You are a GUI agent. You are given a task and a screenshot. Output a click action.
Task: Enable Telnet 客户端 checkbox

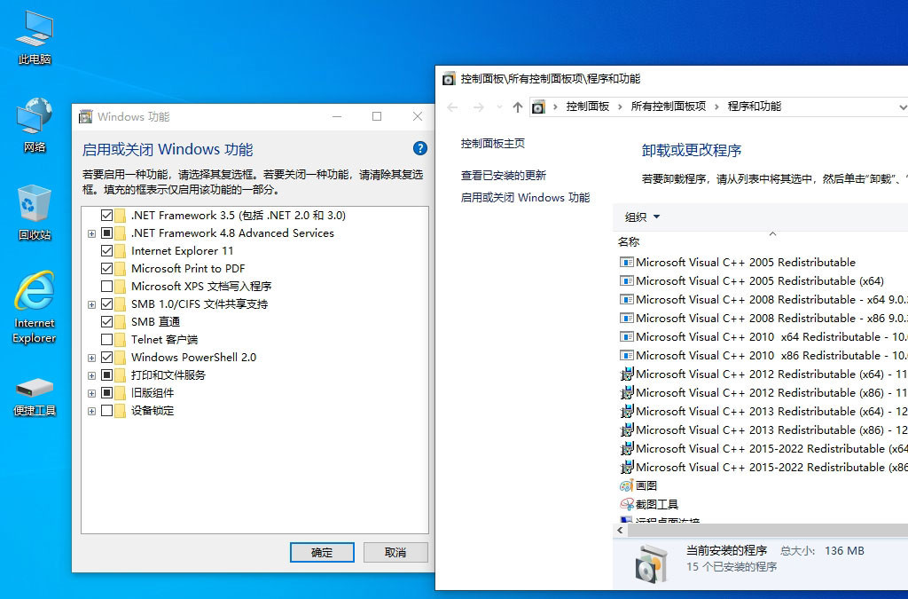click(x=106, y=340)
